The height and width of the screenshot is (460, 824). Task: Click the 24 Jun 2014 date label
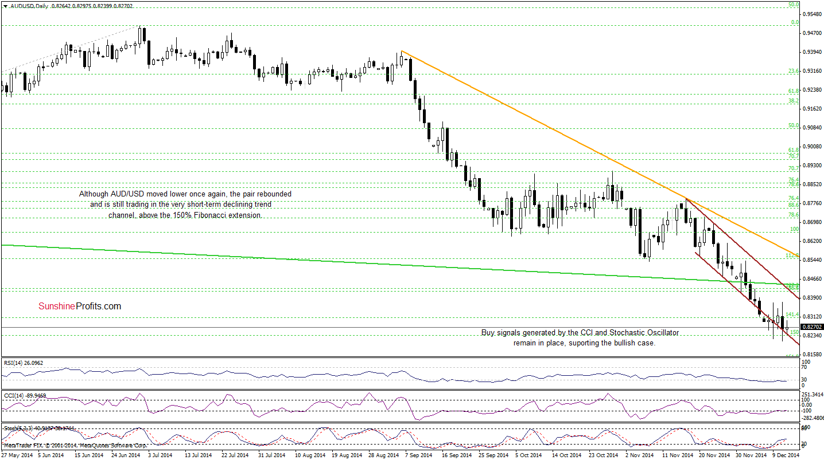coord(126,455)
